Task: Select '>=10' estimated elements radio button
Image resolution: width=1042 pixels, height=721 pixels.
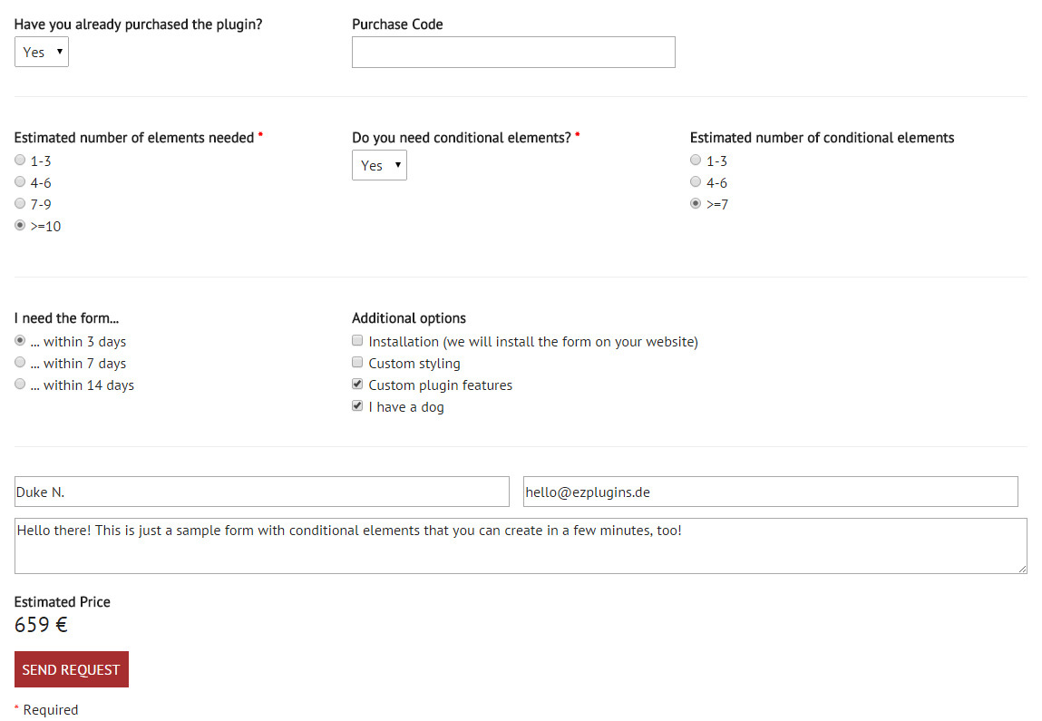Action: 20,226
